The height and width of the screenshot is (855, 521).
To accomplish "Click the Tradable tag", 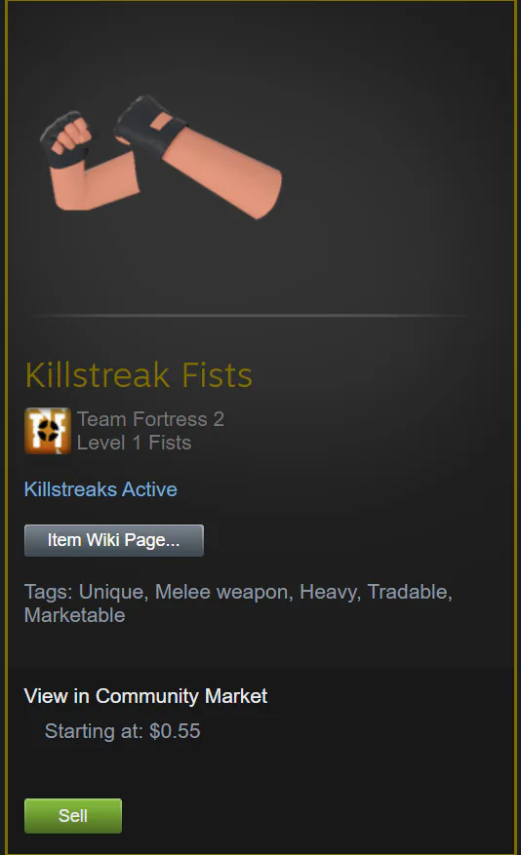I will click(408, 592).
